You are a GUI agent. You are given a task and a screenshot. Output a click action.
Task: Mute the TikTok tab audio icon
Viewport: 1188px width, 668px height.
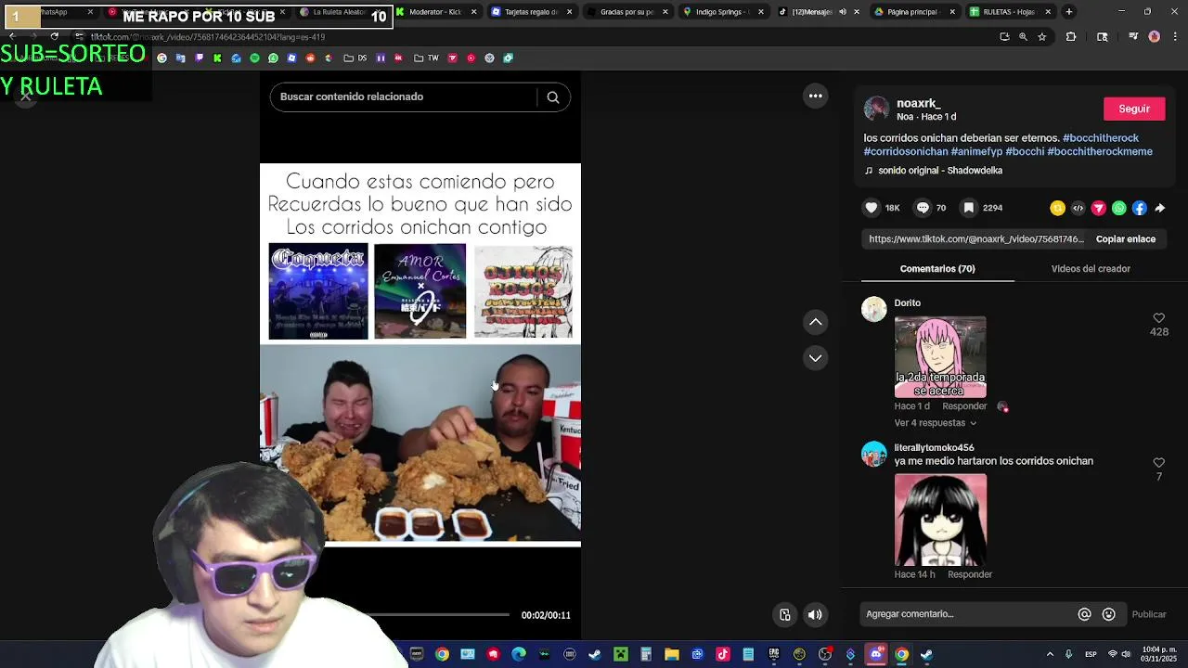[x=843, y=12]
